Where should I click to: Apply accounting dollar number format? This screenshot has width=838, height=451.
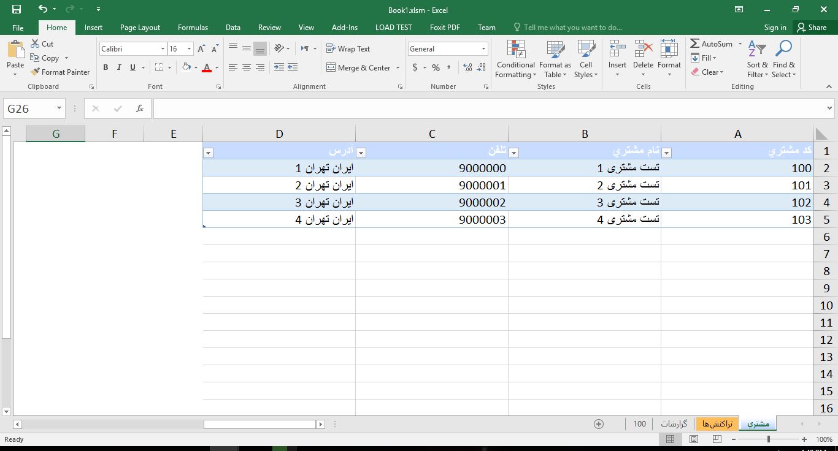coord(415,67)
